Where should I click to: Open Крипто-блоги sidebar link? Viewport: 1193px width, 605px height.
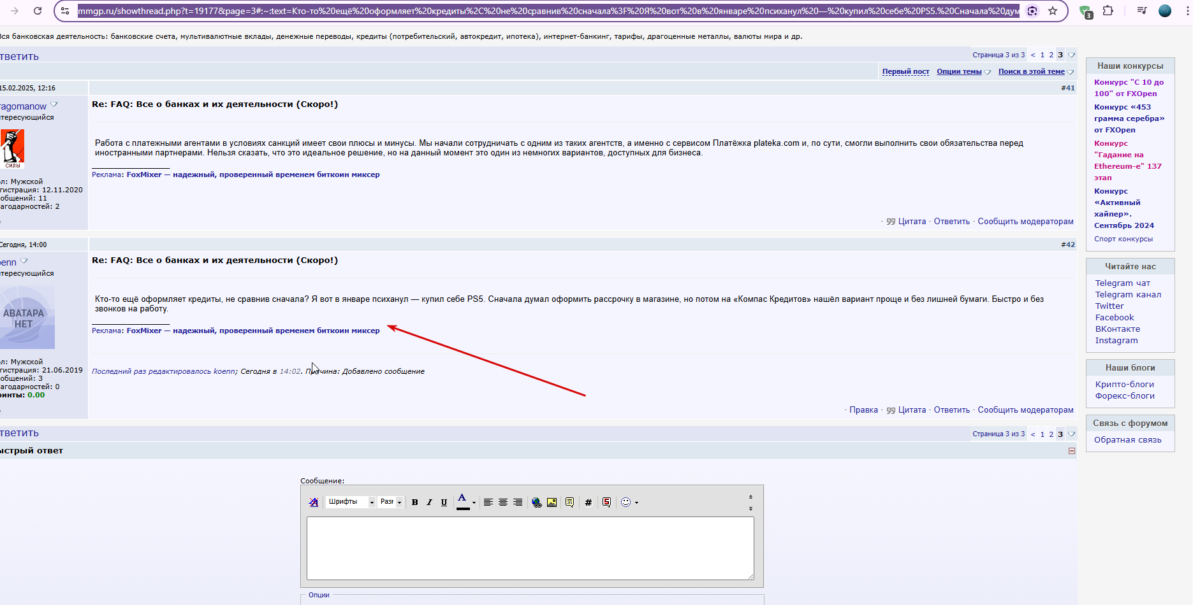pyautogui.click(x=1125, y=385)
